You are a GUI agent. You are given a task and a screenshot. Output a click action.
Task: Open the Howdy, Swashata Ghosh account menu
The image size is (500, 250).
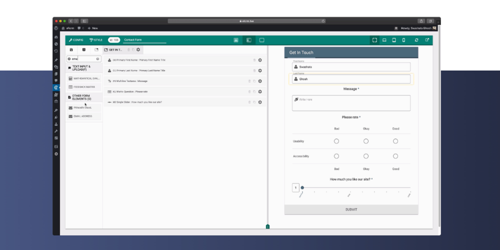pos(418,28)
